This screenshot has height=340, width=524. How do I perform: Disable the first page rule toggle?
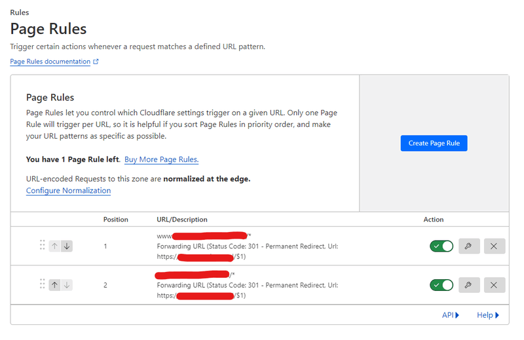(x=441, y=246)
